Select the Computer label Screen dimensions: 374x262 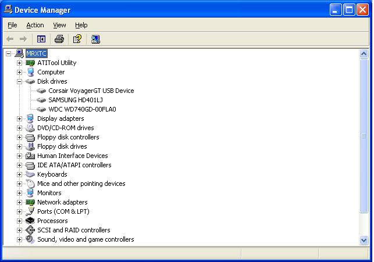(x=51, y=72)
